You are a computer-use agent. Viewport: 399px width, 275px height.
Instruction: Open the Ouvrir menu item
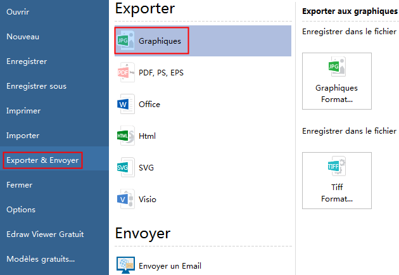(x=18, y=12)
